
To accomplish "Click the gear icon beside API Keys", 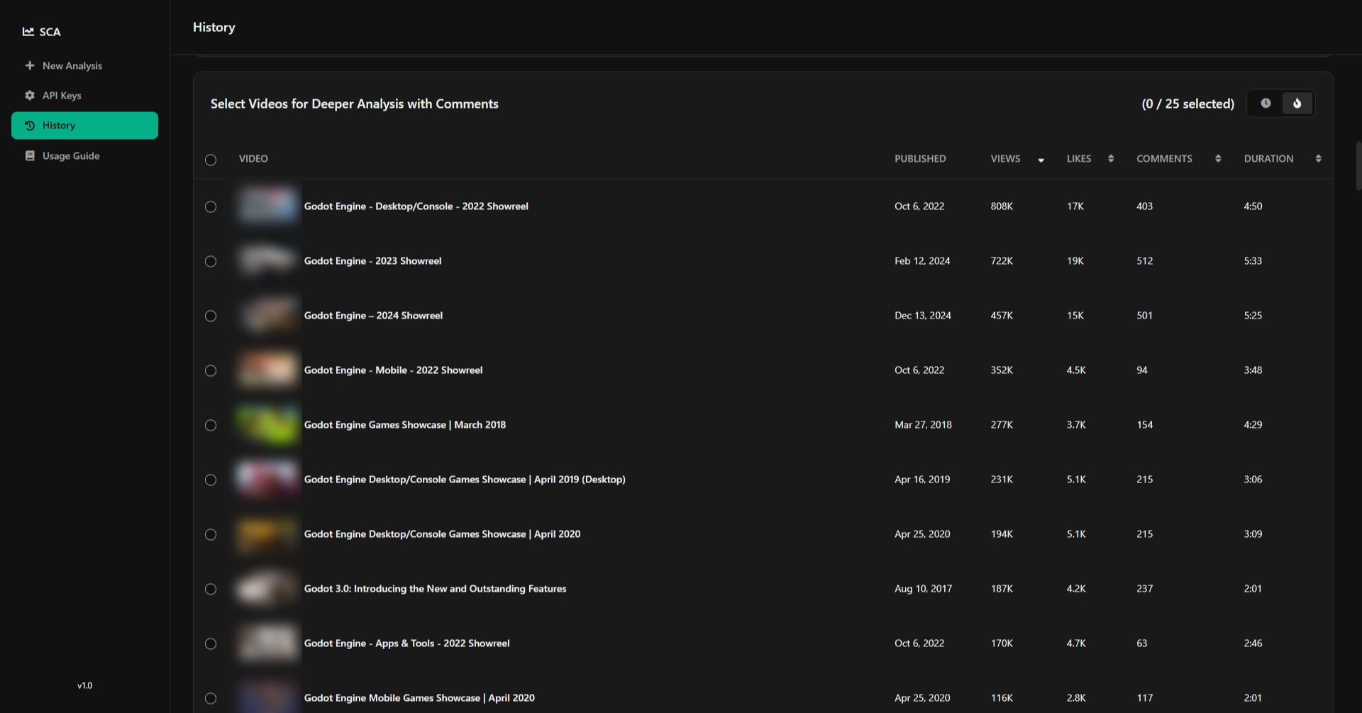I will coord(30,95).
